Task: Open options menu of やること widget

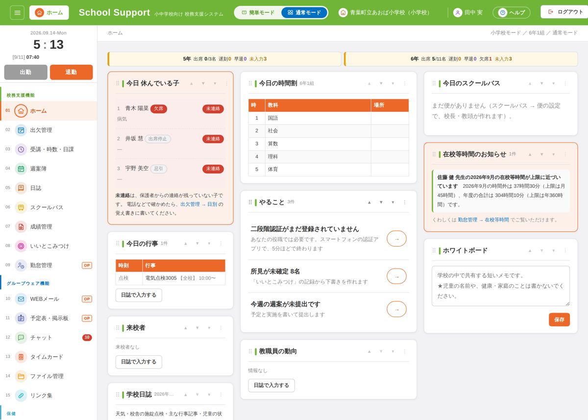Action: pos(405,202)
